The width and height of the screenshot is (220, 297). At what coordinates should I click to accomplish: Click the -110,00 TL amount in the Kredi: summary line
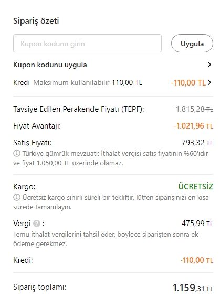[x=196, y=260]
